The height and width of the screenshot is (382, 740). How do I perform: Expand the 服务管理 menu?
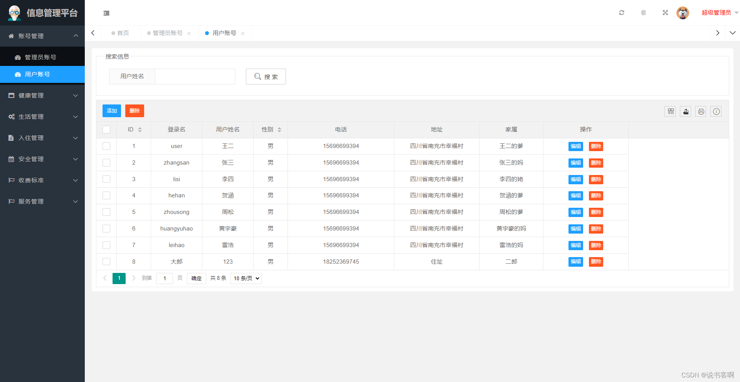[42, 202]
